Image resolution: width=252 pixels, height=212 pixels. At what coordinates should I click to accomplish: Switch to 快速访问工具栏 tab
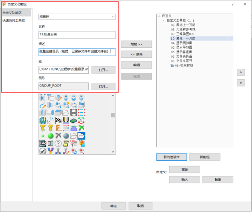(x=14, y=20)
